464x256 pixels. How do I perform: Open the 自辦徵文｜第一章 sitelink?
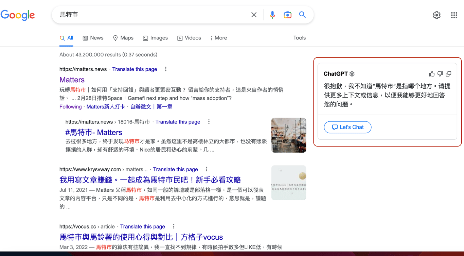click(x=151, y=106)
